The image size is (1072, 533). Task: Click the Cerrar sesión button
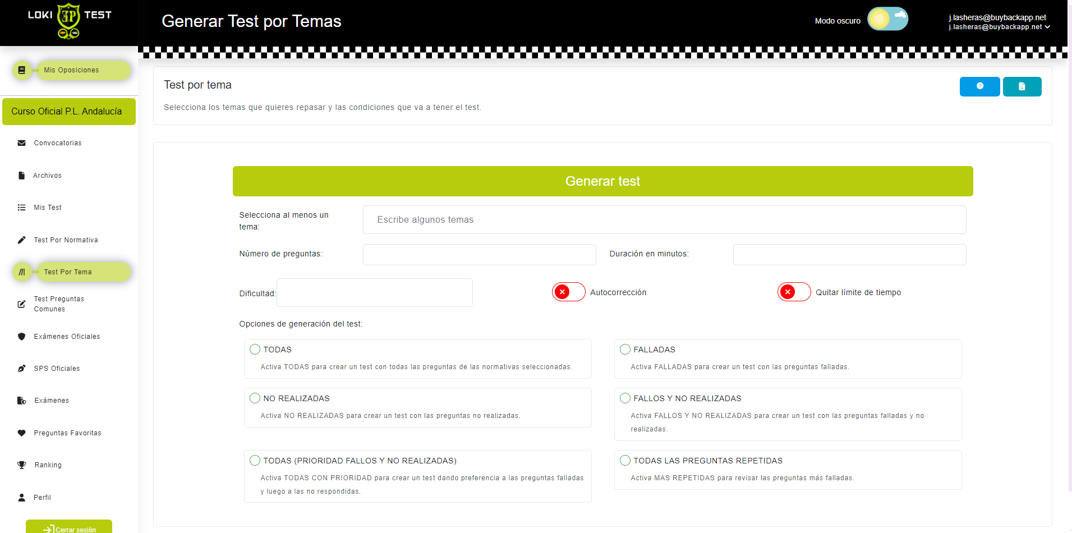pos(68,528)
